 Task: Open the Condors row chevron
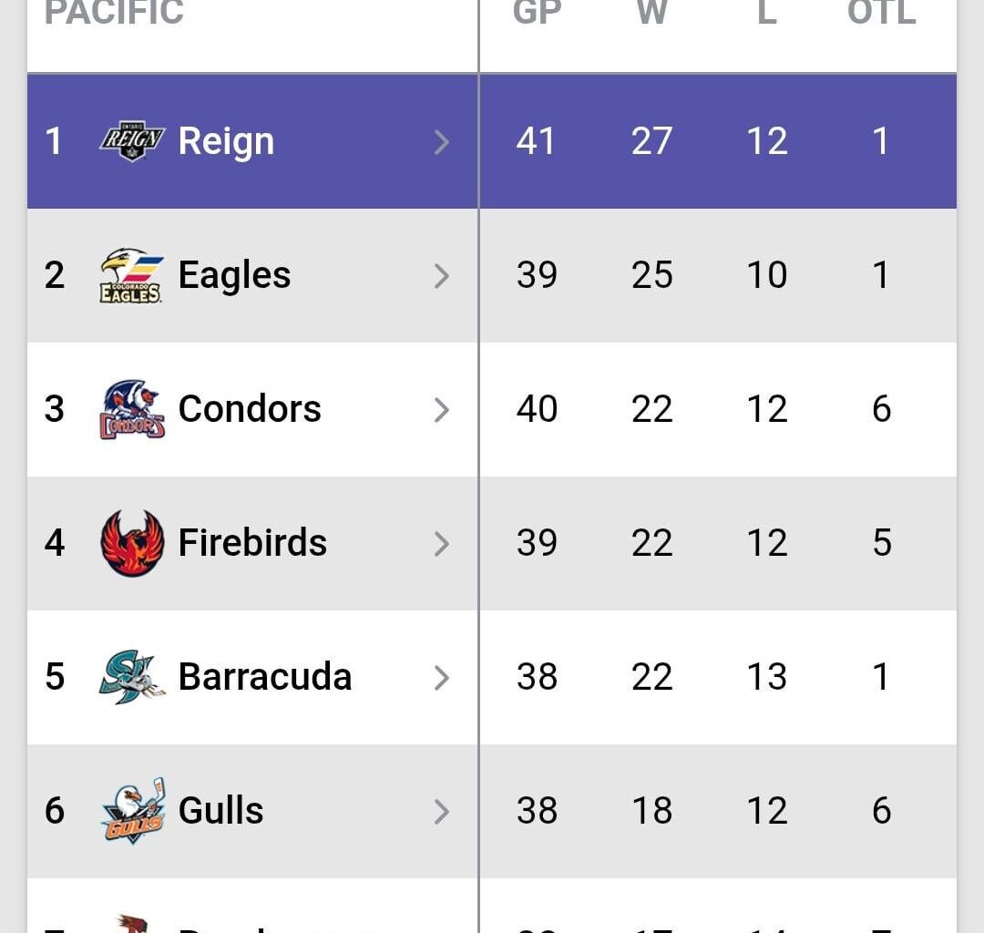pos(443,410)
